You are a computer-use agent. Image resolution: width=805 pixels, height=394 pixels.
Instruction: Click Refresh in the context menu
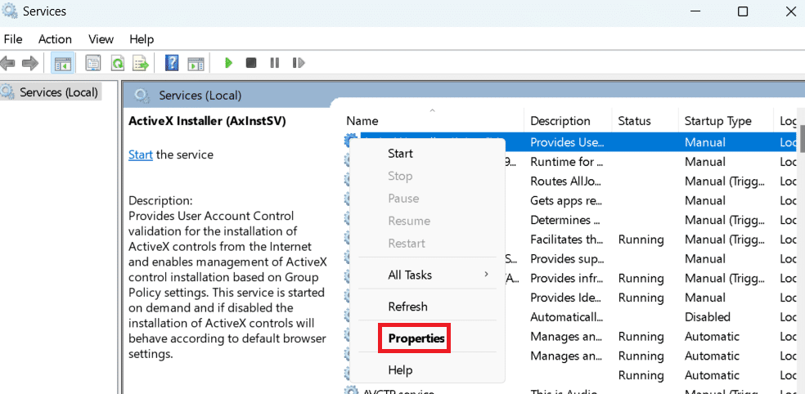407,307
